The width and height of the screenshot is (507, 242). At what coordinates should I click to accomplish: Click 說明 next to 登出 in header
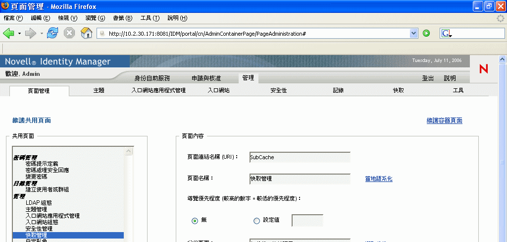[x=450, y=78]
